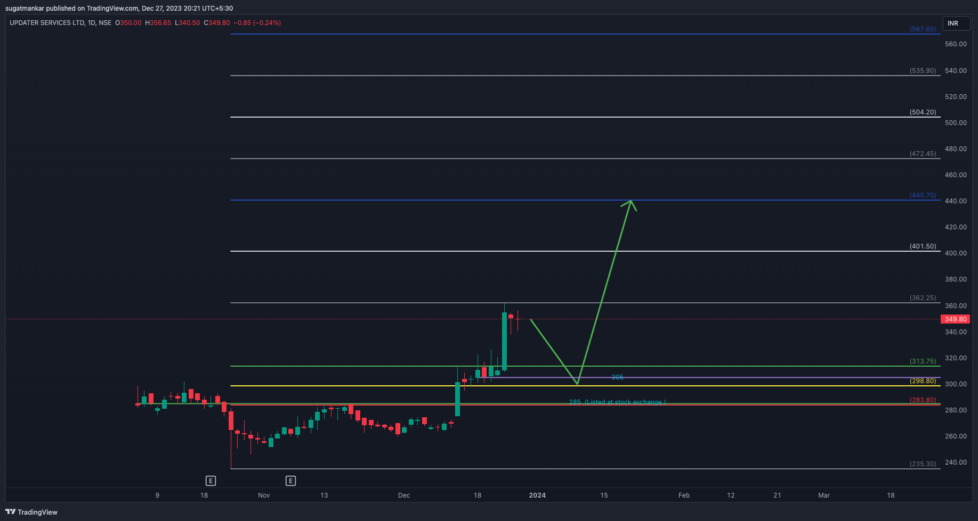
Task: Click the (401.50) level label
Action: point(923,246)
